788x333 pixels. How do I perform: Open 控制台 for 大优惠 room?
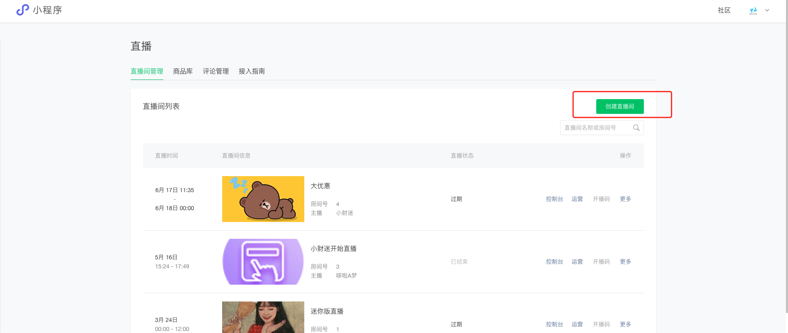click(554, 199)
